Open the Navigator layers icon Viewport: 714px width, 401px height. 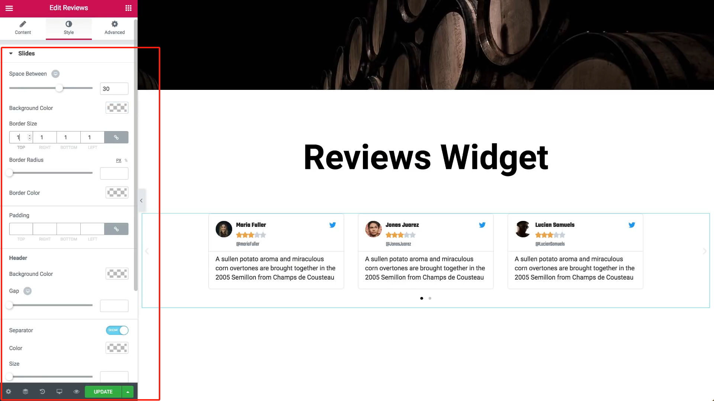25,392
